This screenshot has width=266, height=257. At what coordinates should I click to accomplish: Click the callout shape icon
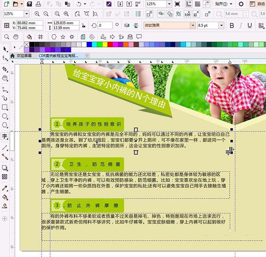[139, 37]
